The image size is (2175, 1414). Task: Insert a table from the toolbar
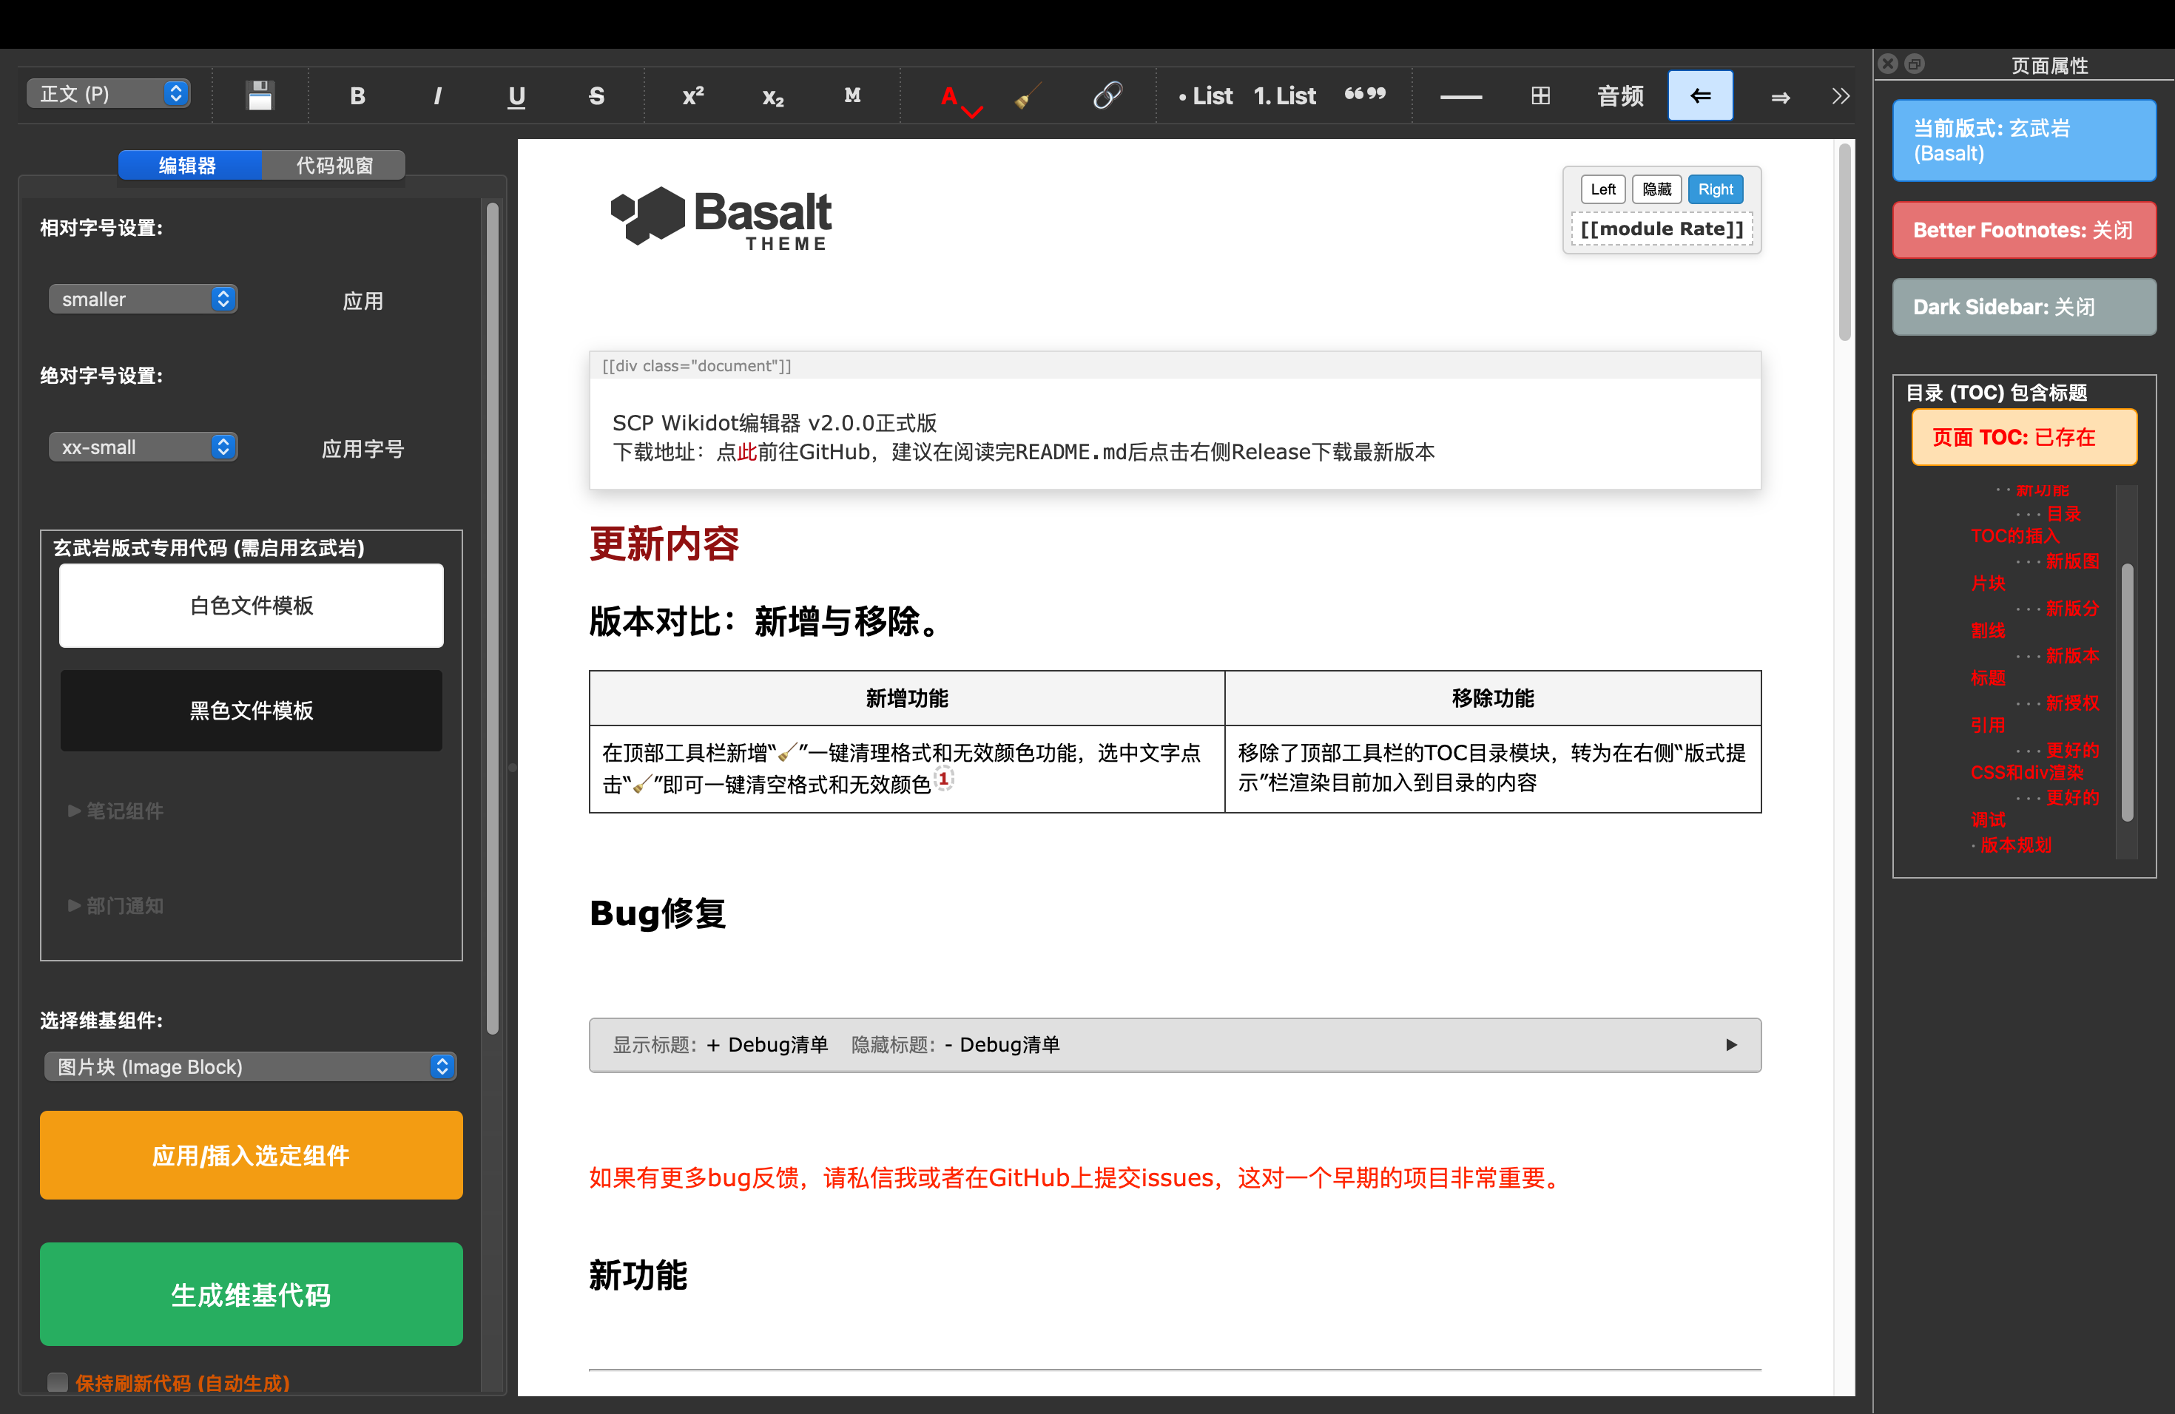1540,95
